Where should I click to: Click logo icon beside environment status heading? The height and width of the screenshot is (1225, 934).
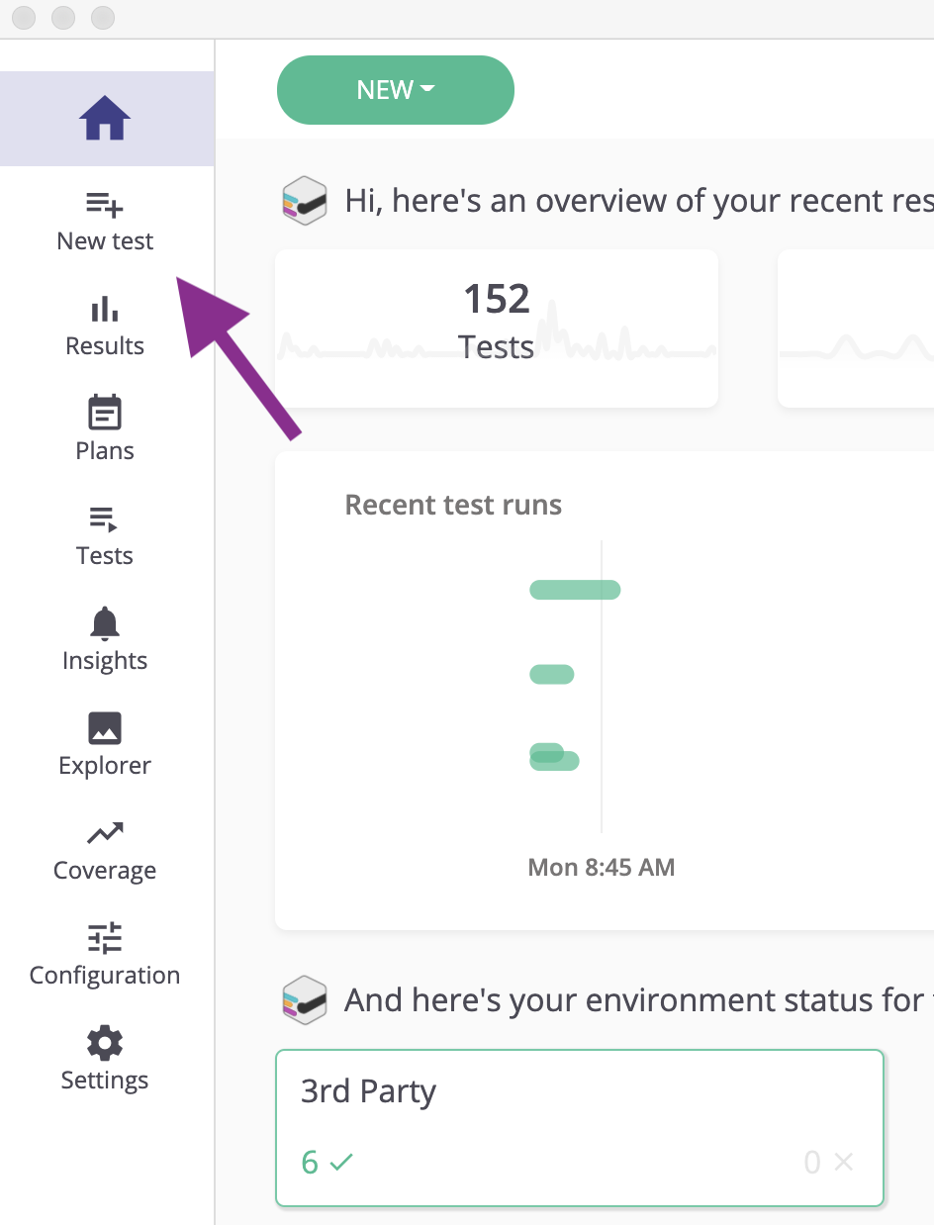point(305,1000)
